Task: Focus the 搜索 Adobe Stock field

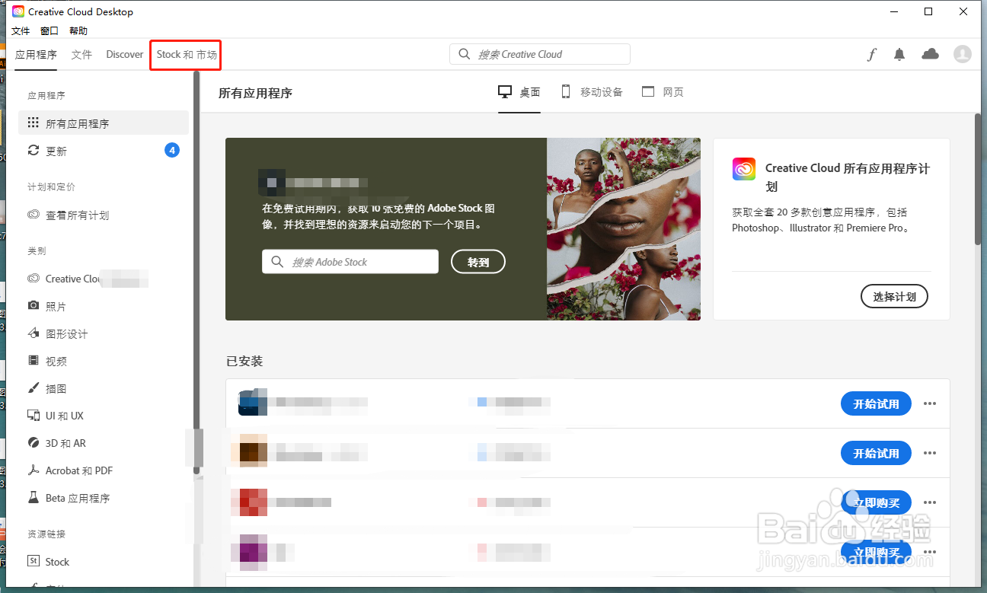Action: (350, 262)
